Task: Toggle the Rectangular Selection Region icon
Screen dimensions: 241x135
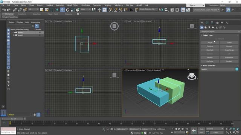Action: tap(52, 10)
